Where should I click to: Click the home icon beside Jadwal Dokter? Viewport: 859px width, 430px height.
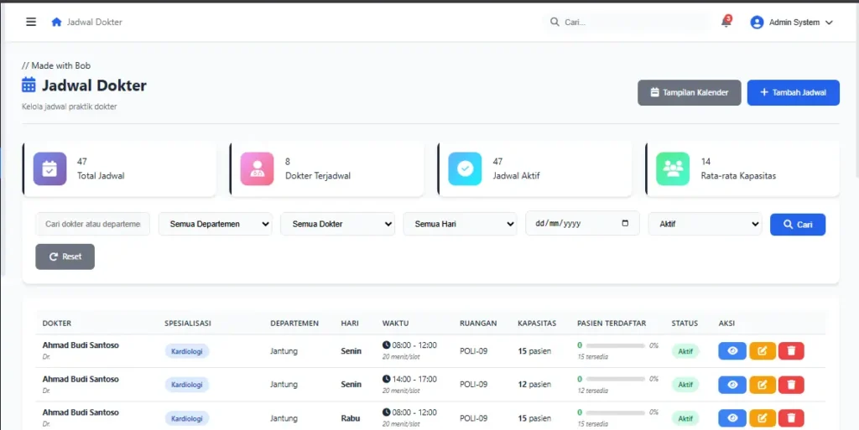[56, 22]
